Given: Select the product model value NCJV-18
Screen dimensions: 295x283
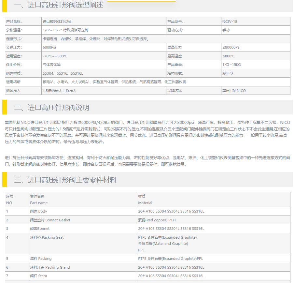Looking at the screenshot, I should [x=230, y=22].
